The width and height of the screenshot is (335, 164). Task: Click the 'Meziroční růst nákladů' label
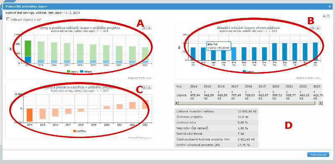click(193, 128)
